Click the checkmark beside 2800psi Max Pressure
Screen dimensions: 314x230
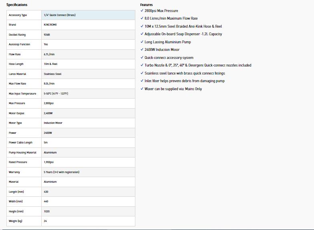coord(142,11)
